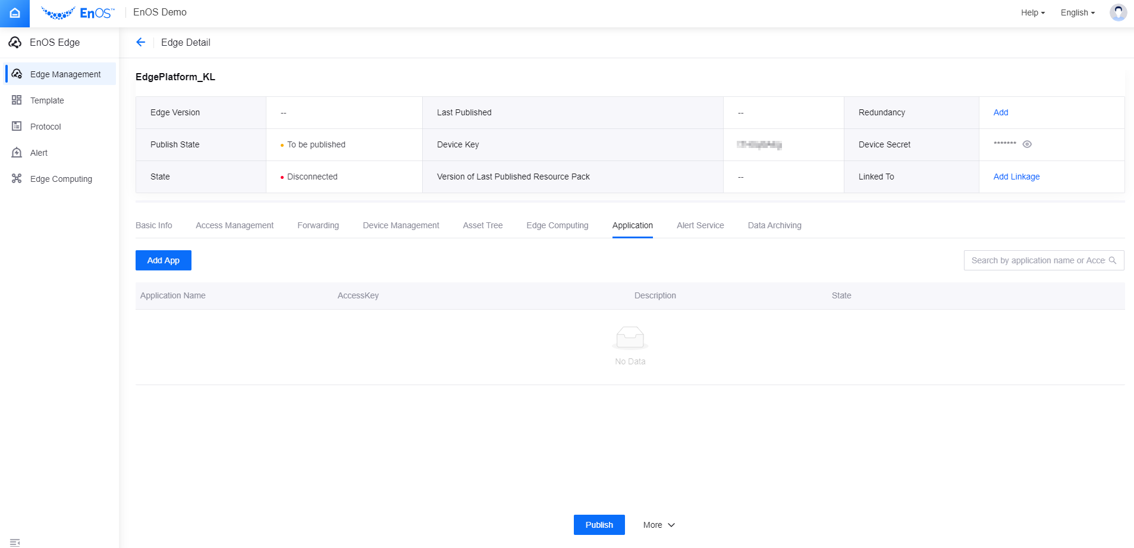Open the Template sidebar icon

tap(17, 100)
